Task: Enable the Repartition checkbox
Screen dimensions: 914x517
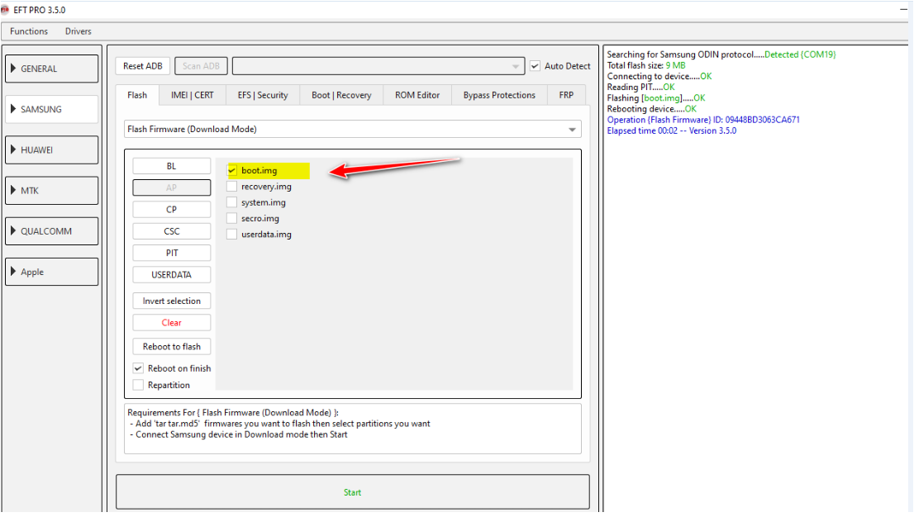Action: [138, 386]
